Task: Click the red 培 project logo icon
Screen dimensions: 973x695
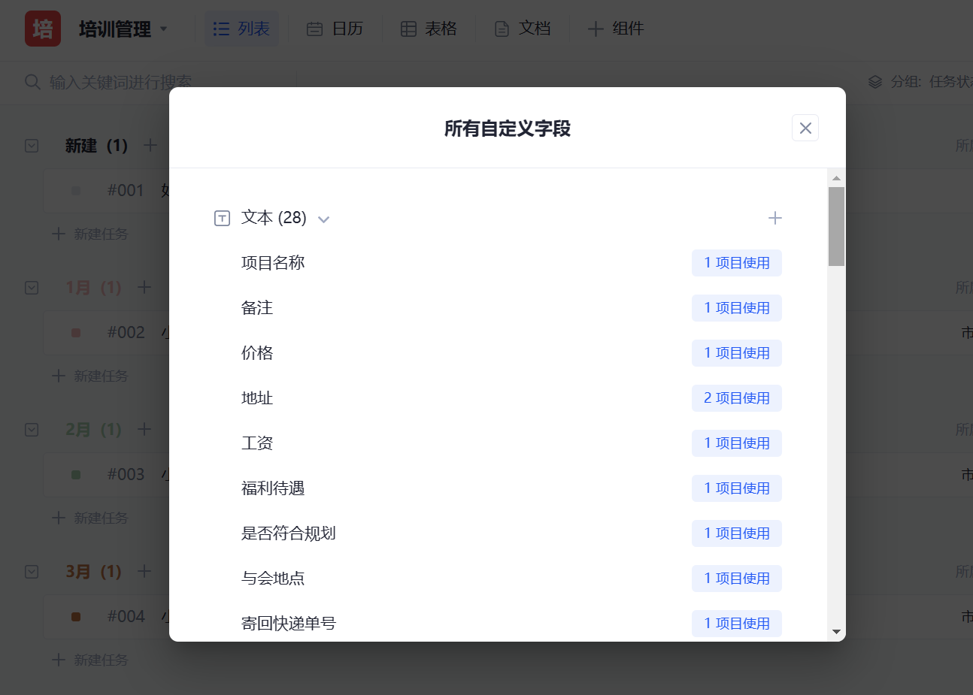Action: coord(43,29)
